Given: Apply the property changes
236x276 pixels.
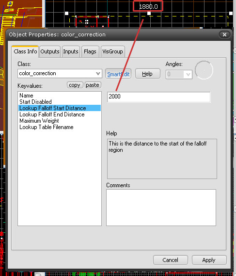Looking at the screenshot, I should pos(209,260).
